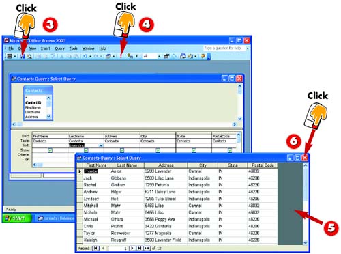Open the Help menu
Viewport: 341px width, 254px height.
click(102, 48)
